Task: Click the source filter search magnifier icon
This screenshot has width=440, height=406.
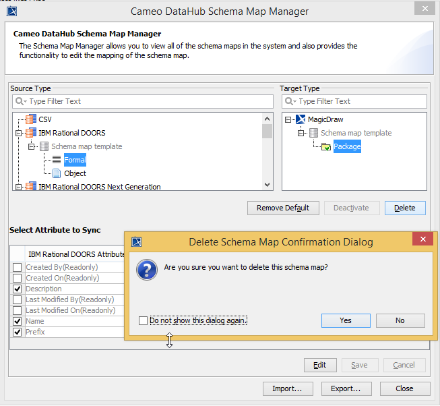Action: pyautogui.click(x=21, y=101)
